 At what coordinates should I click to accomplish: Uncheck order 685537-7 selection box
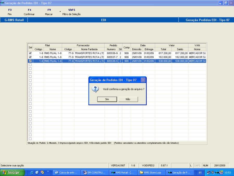[x=30, y=57]
